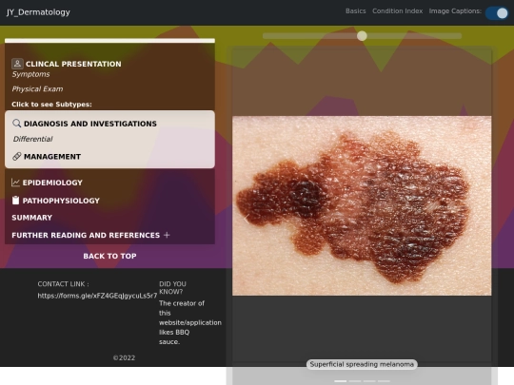Screen dimensions: 514x385
Task: Open the Condition Index nav item
Action: (x=397, y=11)
